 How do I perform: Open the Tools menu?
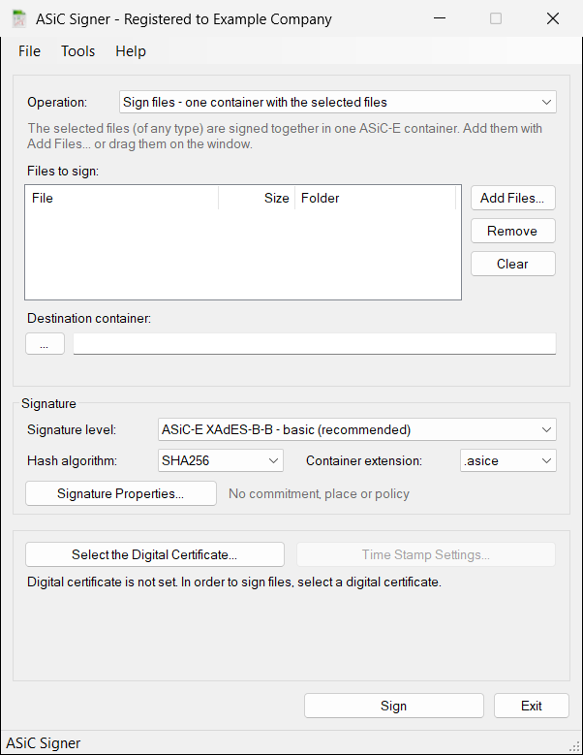click(x=77, y=51)
